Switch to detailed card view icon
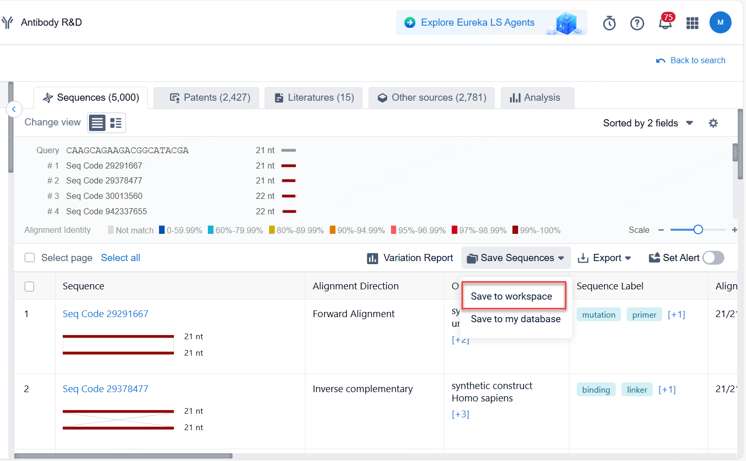The height and width of the screenshot is (461, 746). [116, 123]
